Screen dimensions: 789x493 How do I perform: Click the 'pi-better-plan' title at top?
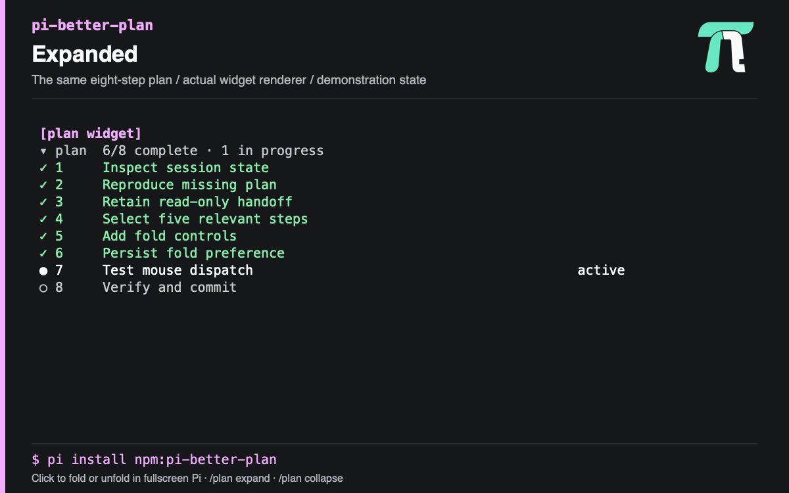[x=92, y=26]
